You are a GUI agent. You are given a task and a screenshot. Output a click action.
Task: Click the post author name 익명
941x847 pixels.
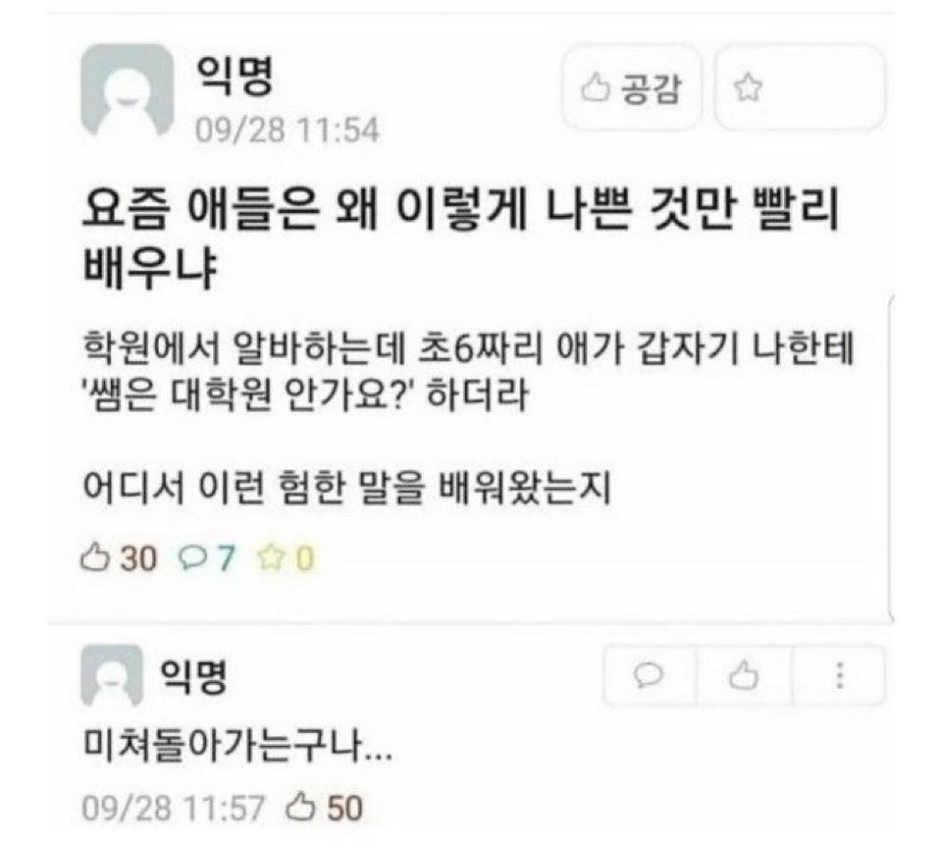click(235, 77)
